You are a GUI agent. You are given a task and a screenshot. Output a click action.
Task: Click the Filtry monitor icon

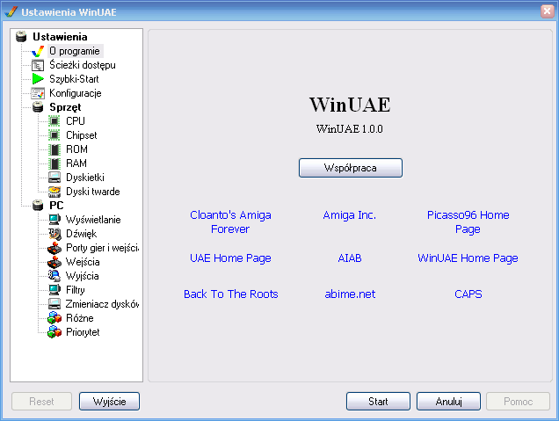[54, 290]
